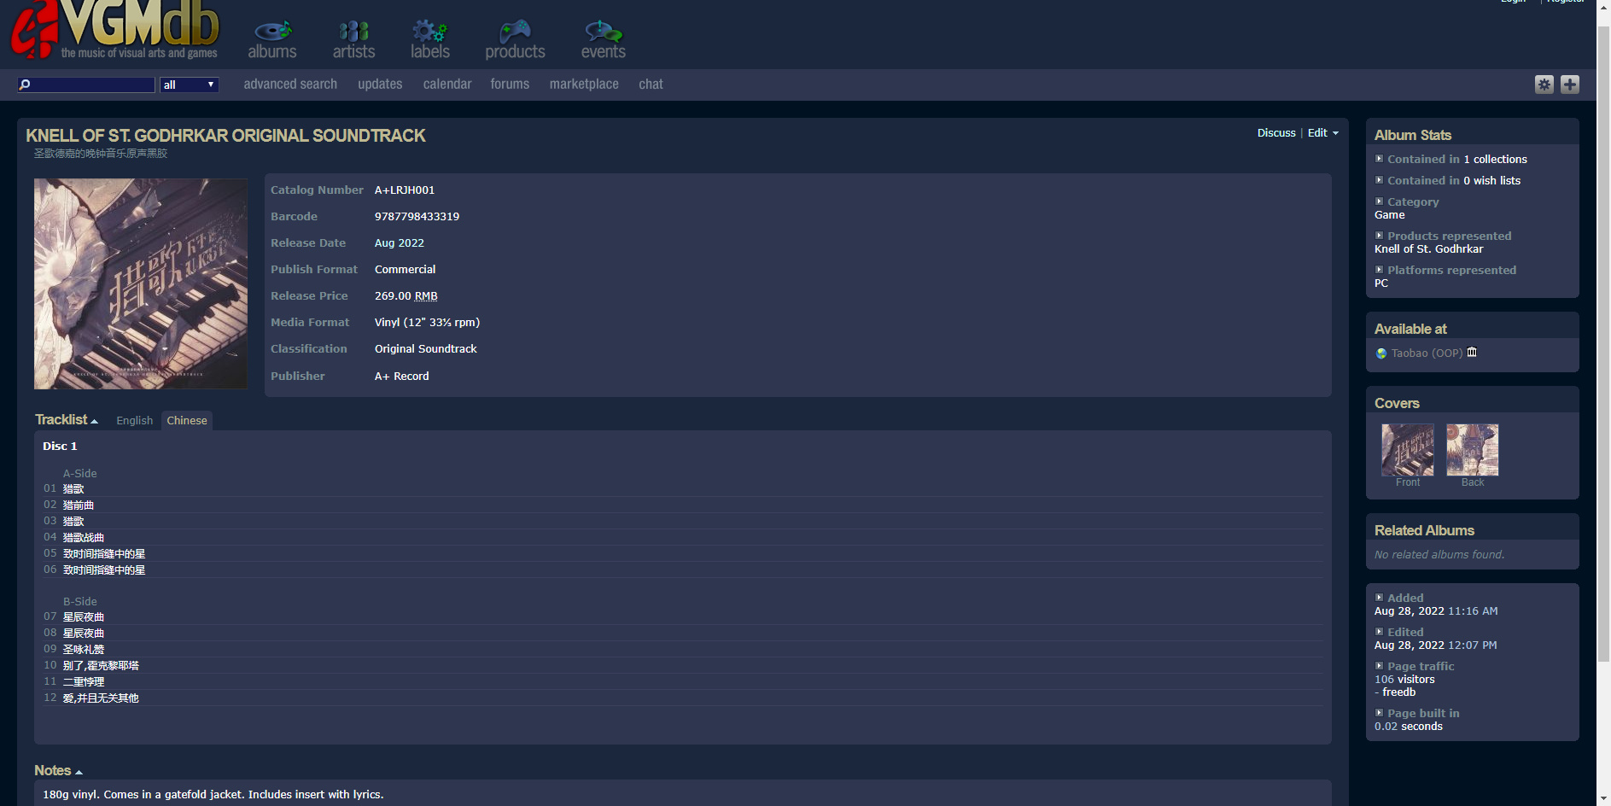Open the Front cover thumbnail
This screenshot has width=1611, height=806.
pos(1408,450)
